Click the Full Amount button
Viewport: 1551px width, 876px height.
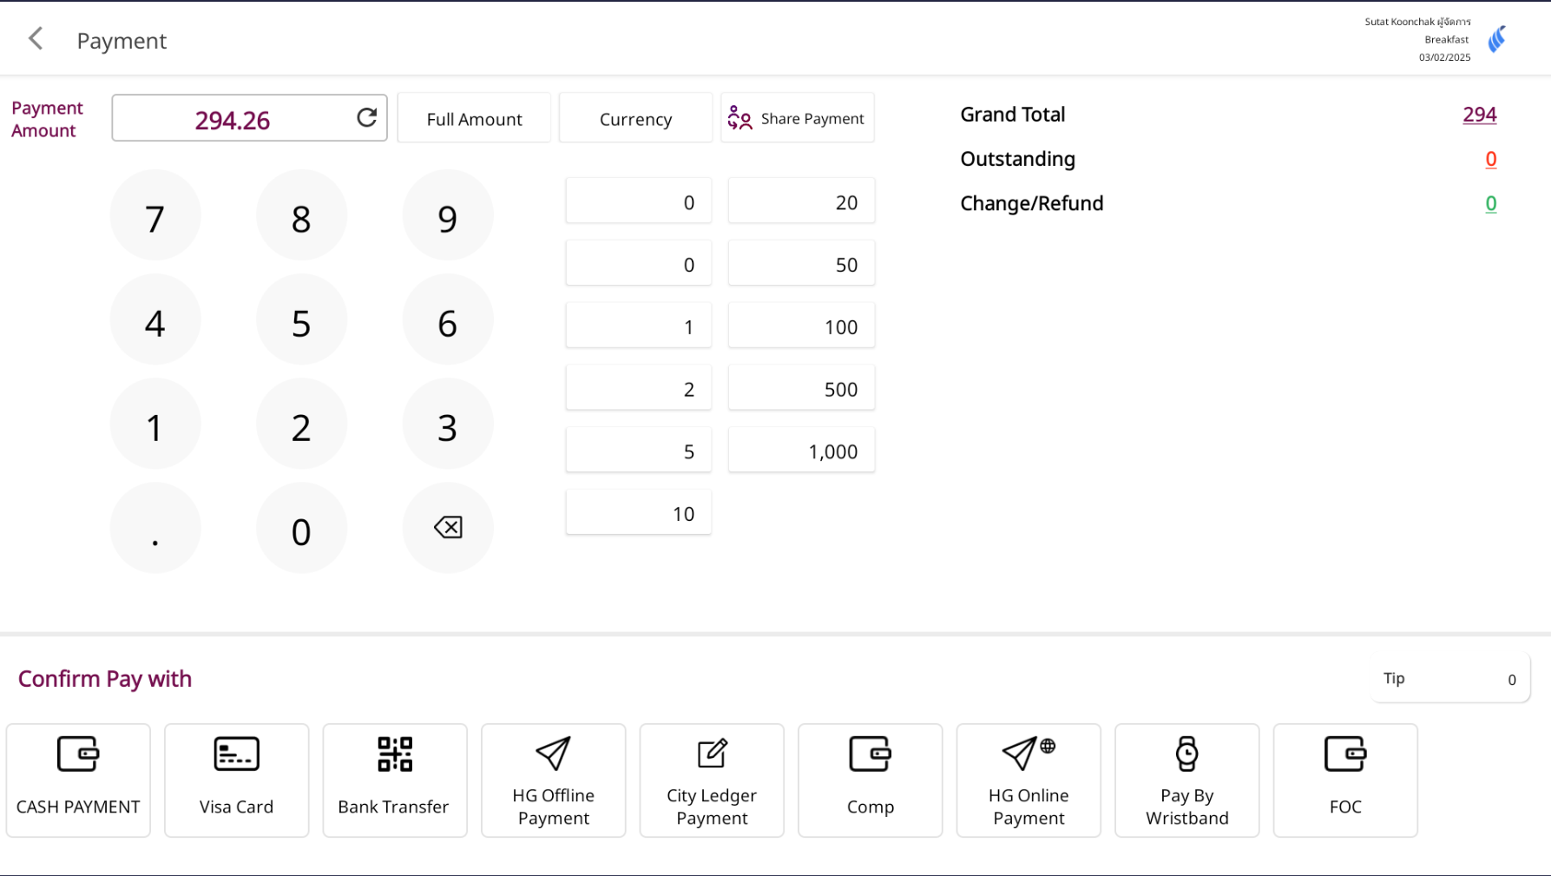pos(474,118)
